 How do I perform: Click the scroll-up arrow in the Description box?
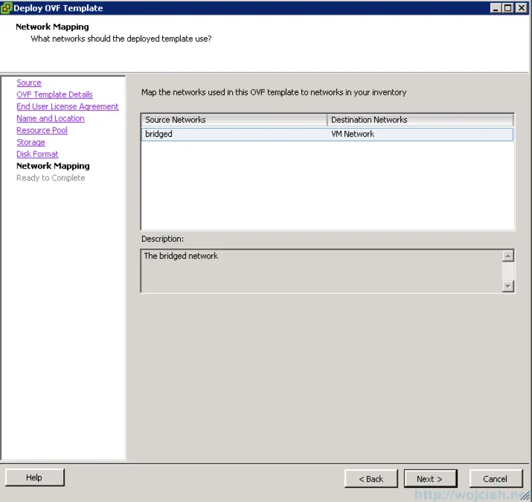point(508,255)
